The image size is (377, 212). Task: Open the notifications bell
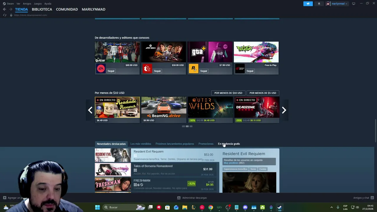[x=319, y=4]
